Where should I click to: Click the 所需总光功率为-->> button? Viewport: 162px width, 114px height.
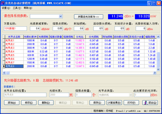click(x=89, y=17)
